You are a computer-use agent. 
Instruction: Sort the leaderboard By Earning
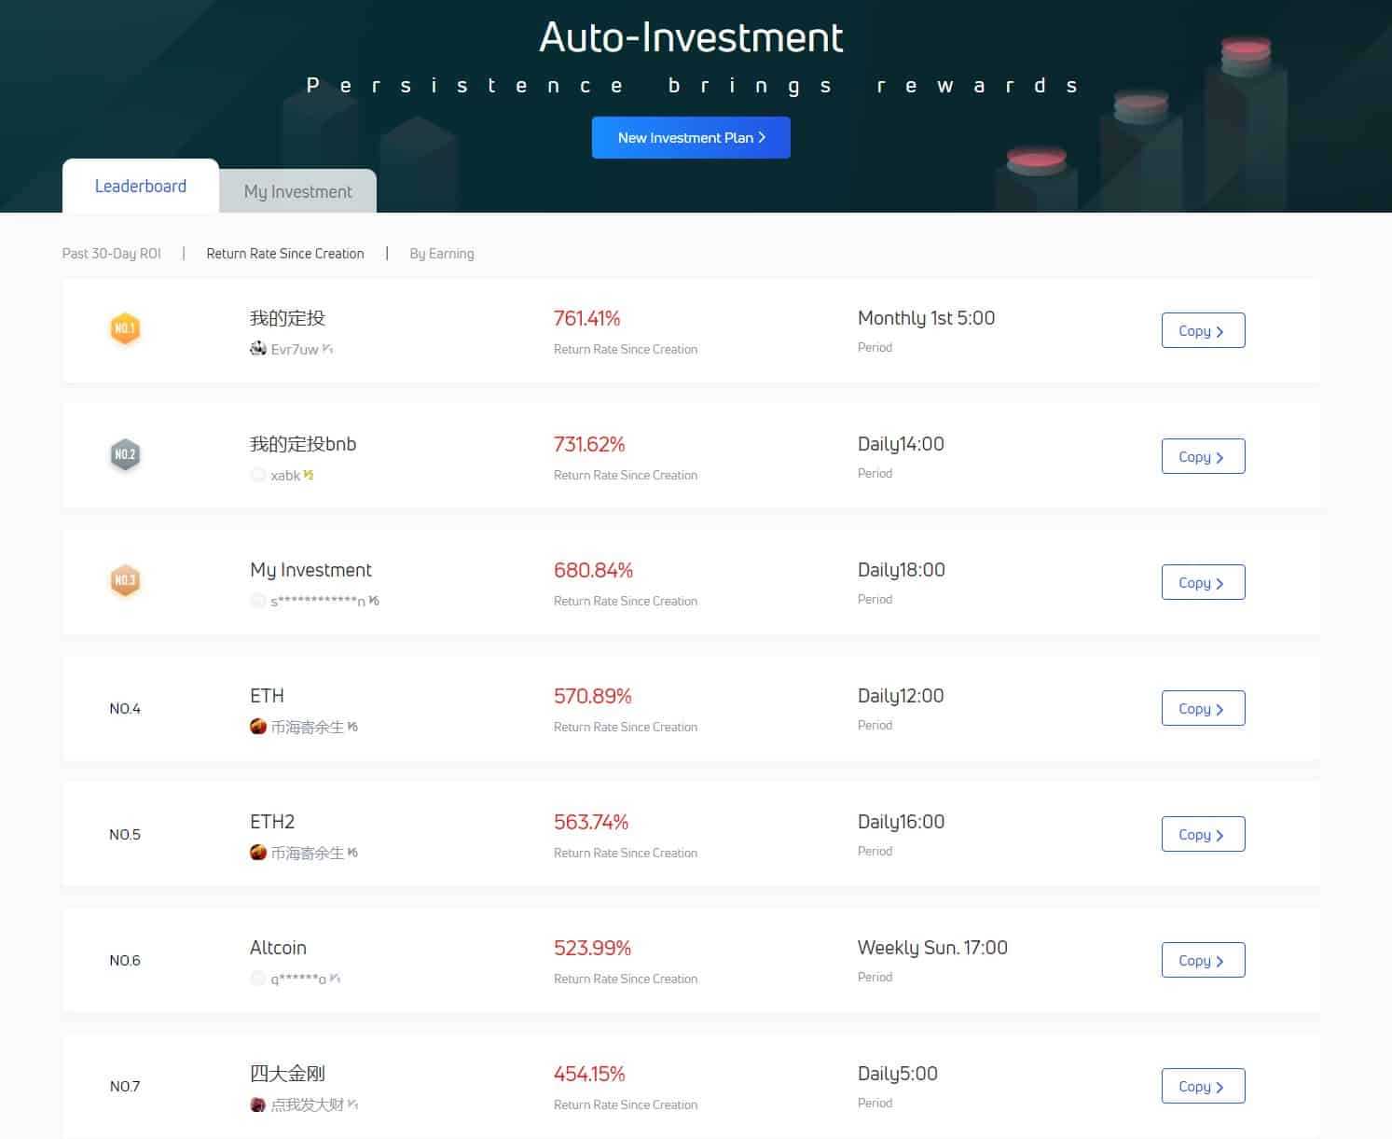point(442,254)
